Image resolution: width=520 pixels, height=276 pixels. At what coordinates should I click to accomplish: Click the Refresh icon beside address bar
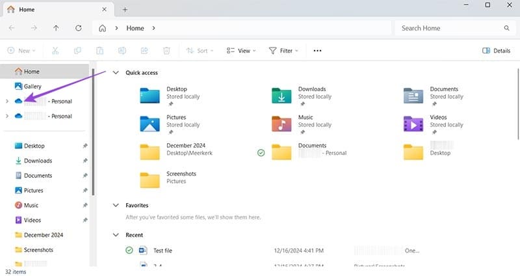[79, 29]
